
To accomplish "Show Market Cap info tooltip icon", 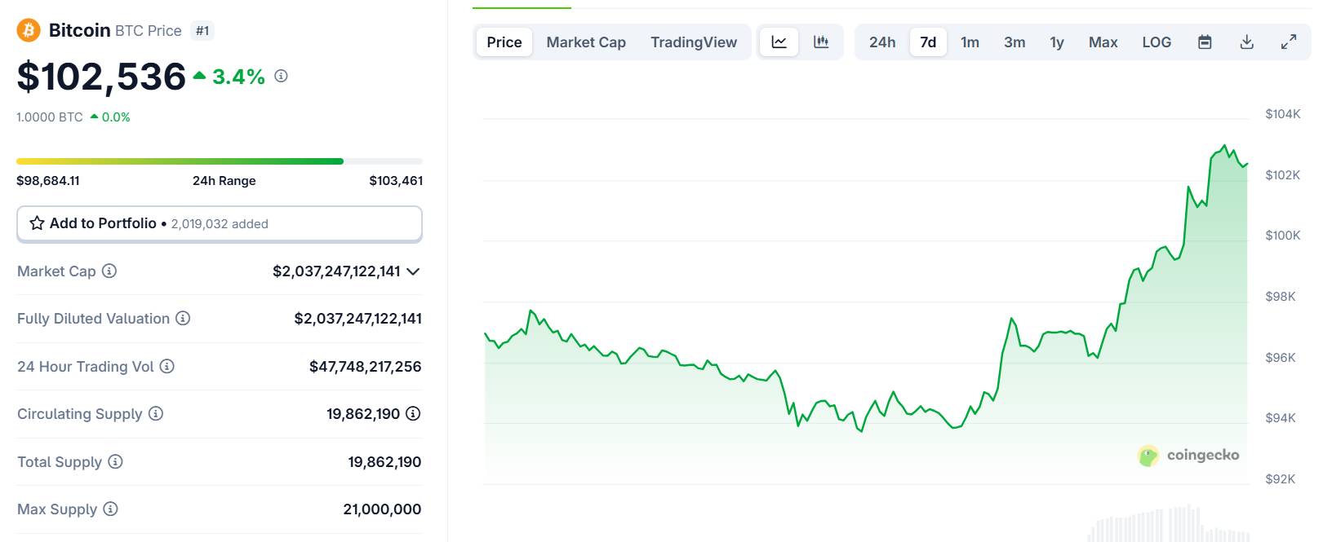I will 109,271.
